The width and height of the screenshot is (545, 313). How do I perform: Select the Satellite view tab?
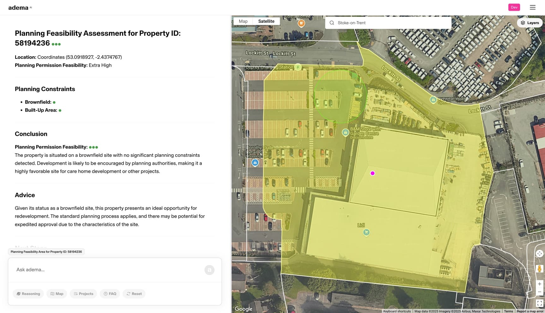point(266,21)
